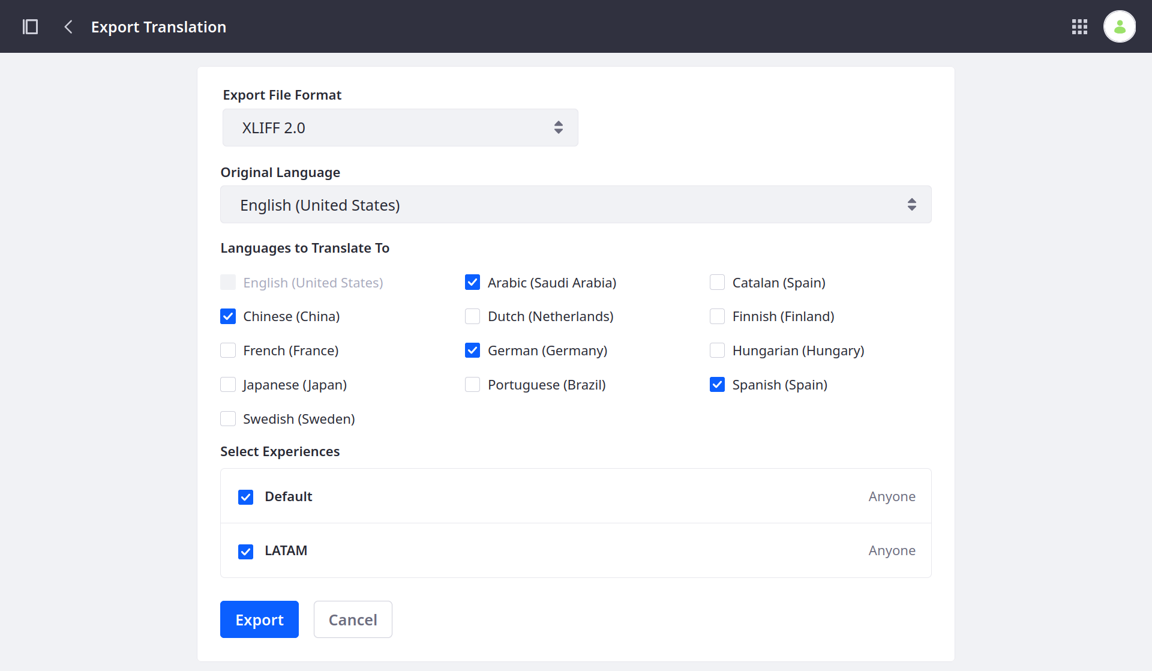
Task: Click the Original Language dropdown arrow
Action: (913, 205)
